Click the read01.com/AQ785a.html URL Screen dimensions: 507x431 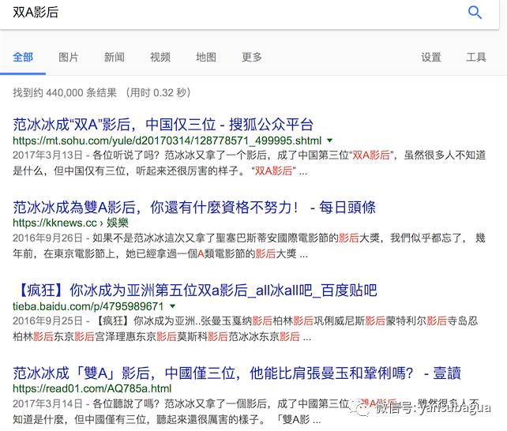(x=92, y=388)
